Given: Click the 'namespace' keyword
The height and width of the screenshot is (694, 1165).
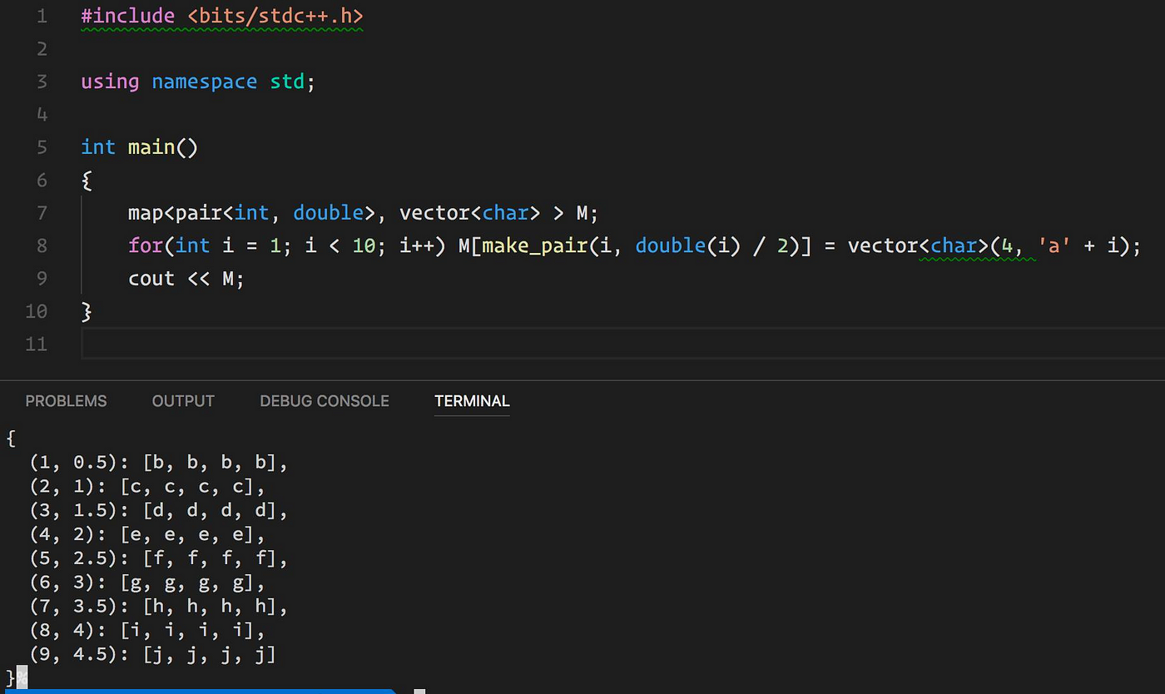Looking at the screenshot, I should click(x=205, y=82).
